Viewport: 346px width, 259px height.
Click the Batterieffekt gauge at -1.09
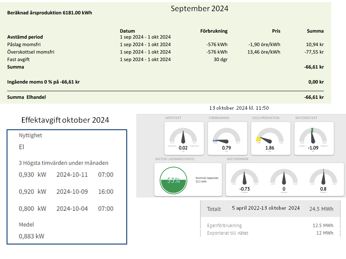tap(314, 138)
